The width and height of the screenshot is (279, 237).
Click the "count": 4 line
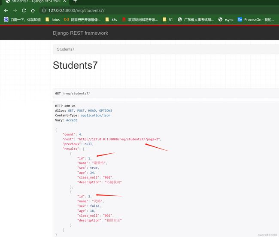73,134
